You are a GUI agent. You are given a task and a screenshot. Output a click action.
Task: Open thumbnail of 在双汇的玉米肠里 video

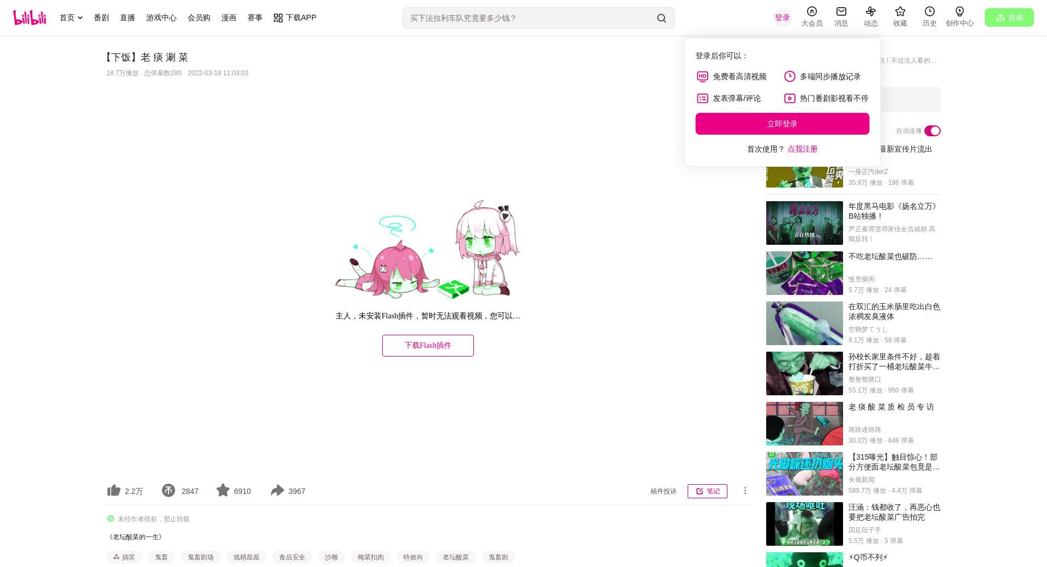(x=804, y=323)
